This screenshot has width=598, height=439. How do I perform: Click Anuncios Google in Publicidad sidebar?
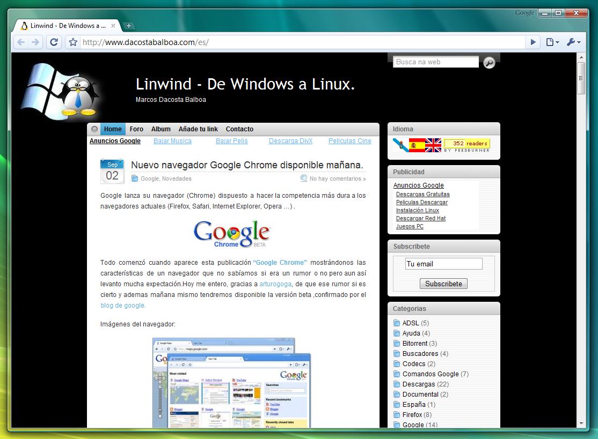[418, 185]
